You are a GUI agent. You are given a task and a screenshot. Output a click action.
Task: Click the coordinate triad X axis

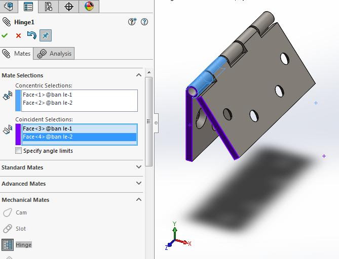[184, 242]
